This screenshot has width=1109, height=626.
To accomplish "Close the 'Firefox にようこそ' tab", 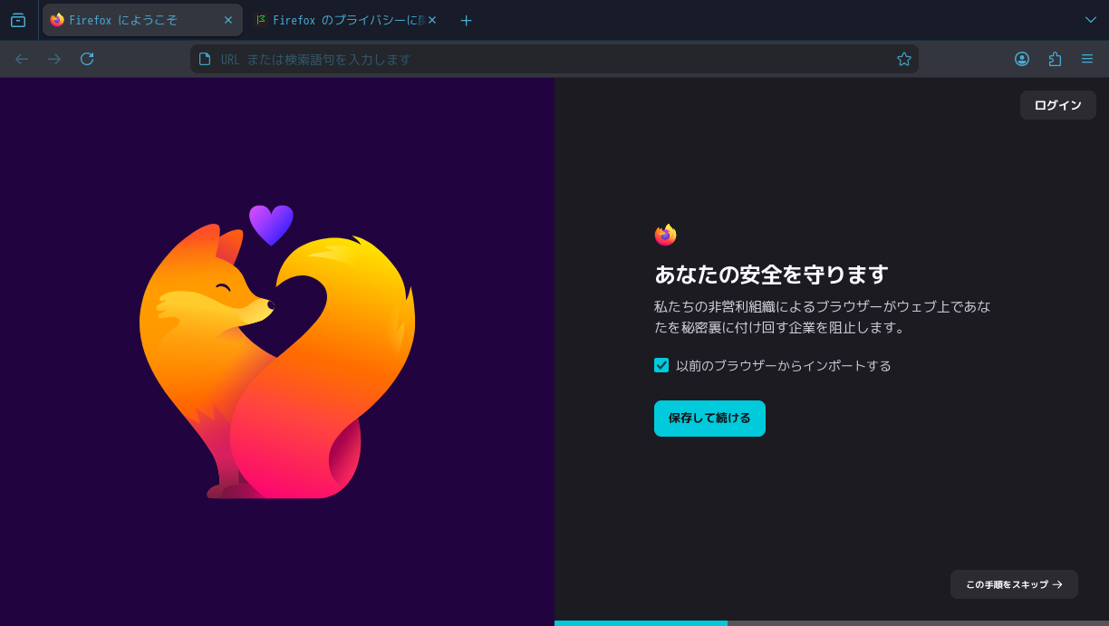I will pyautogui.click(x=228, y=20).
